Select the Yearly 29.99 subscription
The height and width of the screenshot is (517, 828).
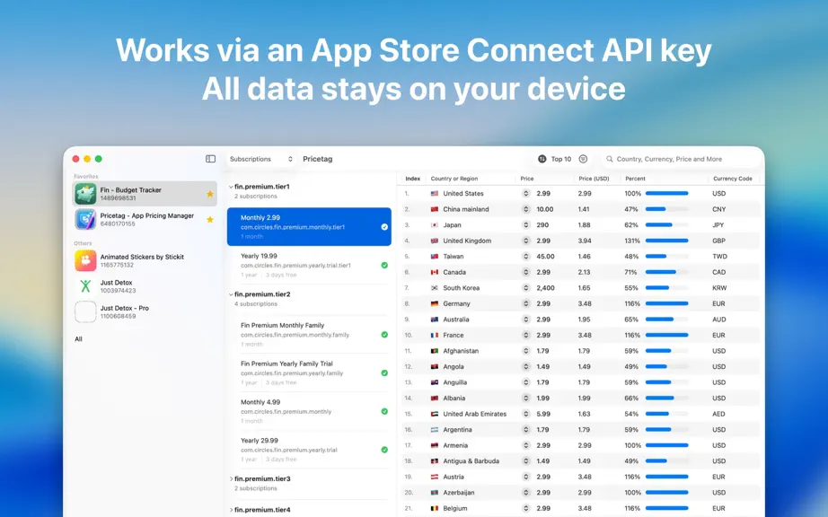click(309, 450)
